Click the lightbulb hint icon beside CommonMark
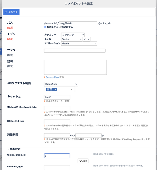This screenshot has width=157, height=170. [x=45, y=77]
